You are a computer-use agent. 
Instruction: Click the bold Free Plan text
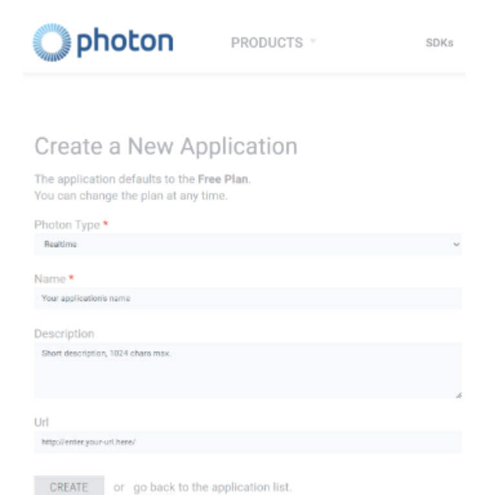pos(223,179)
